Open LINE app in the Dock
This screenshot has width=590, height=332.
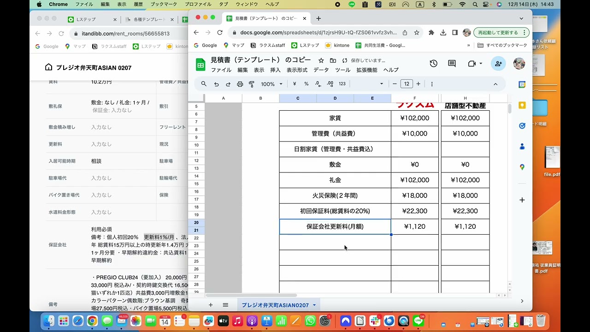[418, 320]
